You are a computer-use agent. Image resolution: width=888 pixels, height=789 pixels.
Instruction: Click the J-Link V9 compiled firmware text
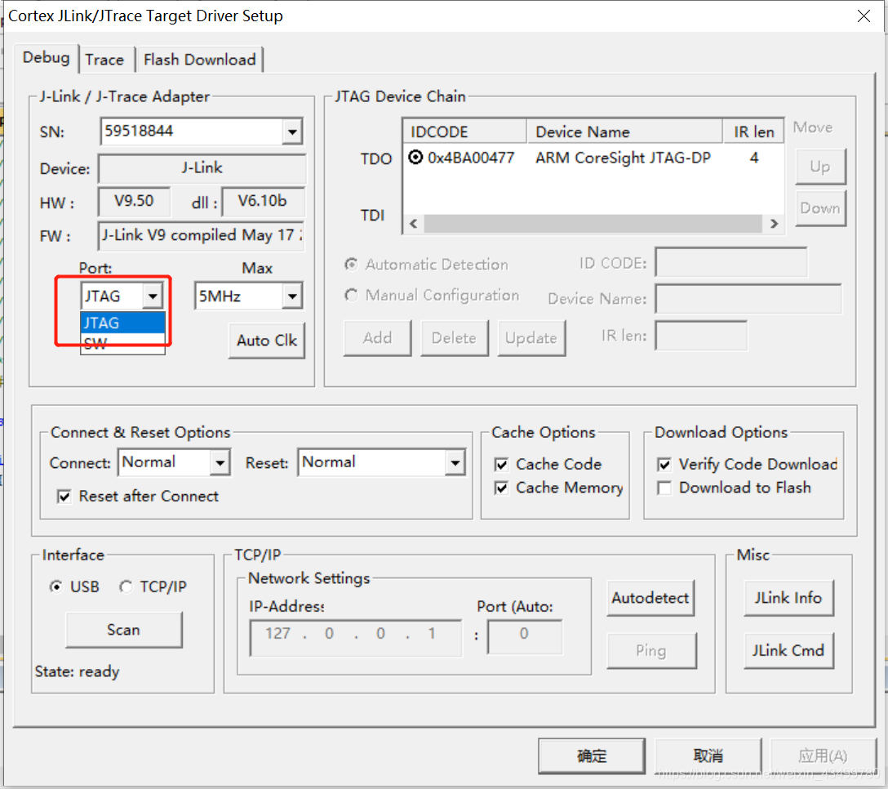click(201, 235)
